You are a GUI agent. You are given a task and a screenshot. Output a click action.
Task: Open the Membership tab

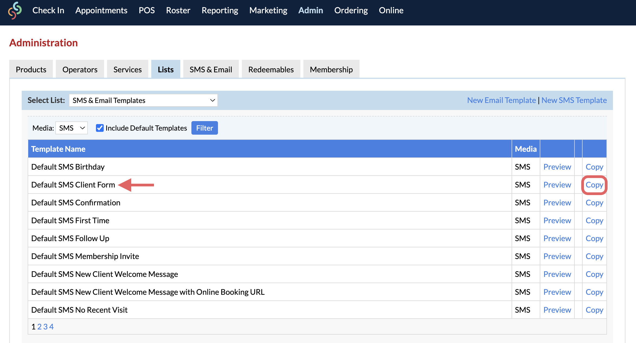click(x=331, y=69)
